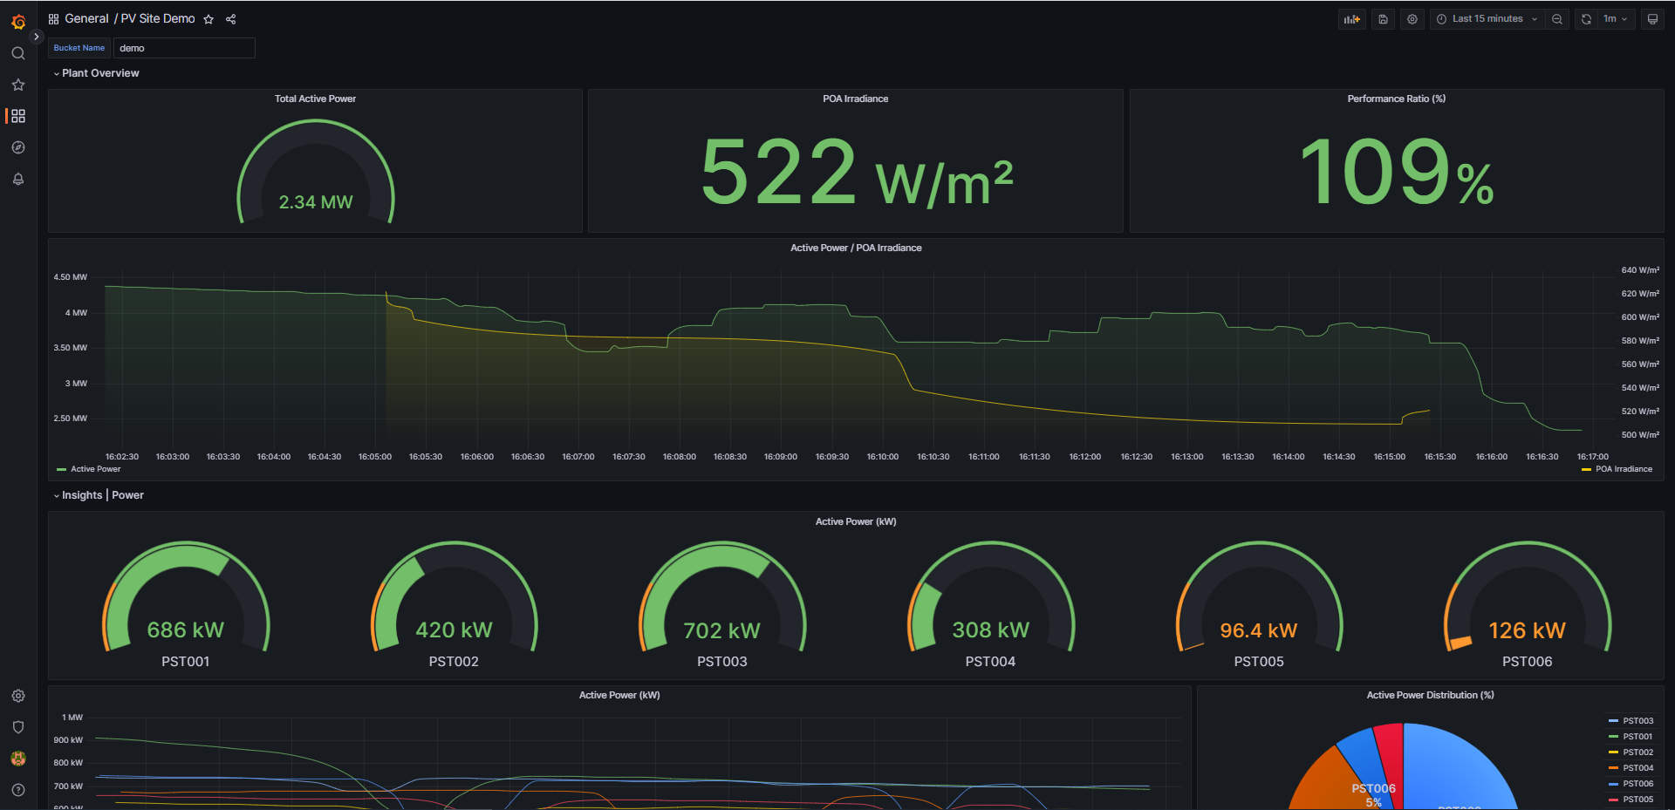Share the dashboard via share icon
Viewport: 1675px width, 810px height.
coord(231,19)
